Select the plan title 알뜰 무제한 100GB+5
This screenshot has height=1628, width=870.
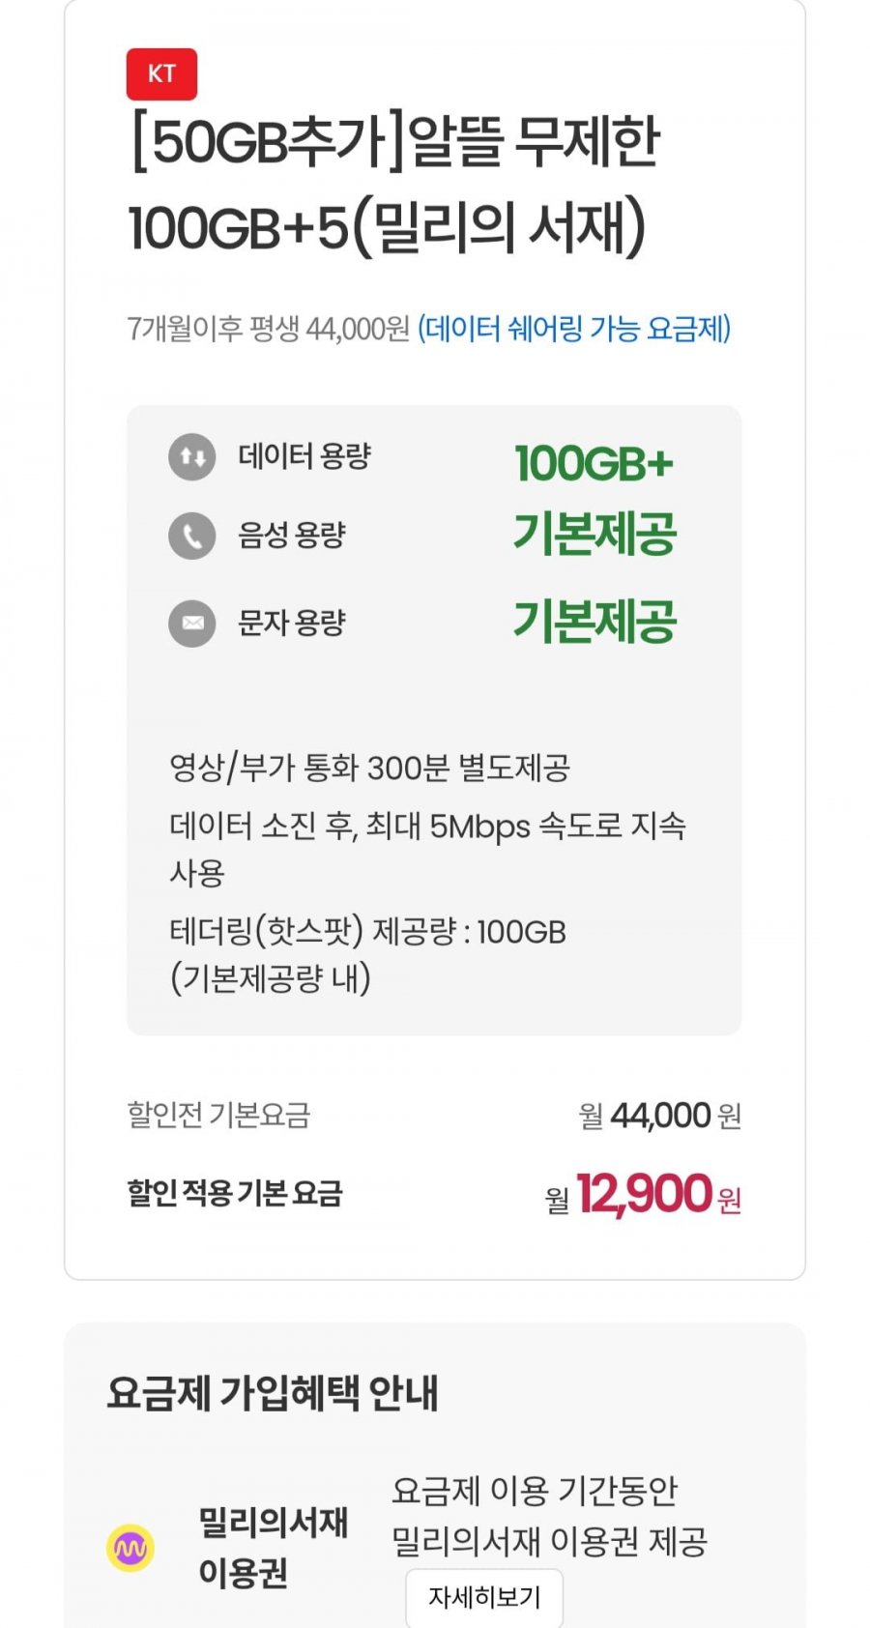[x=393, y=185]
